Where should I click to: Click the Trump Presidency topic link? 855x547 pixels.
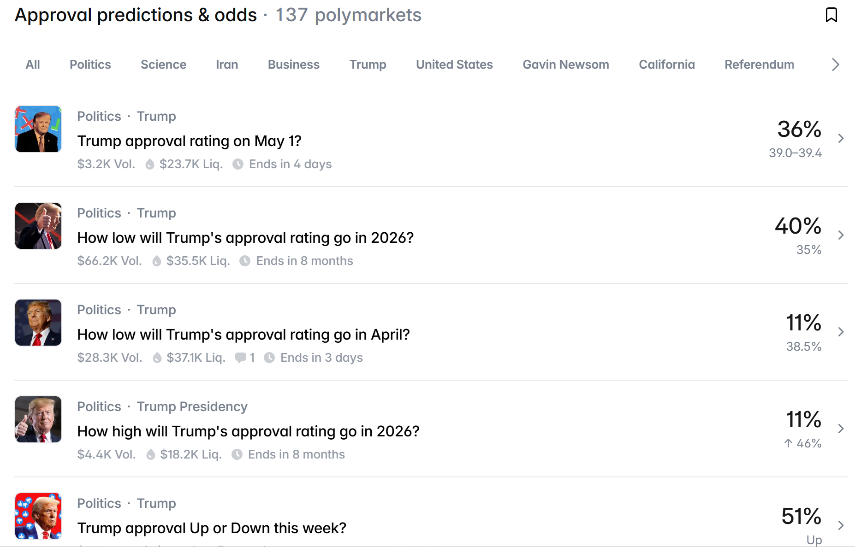(192, 406)
